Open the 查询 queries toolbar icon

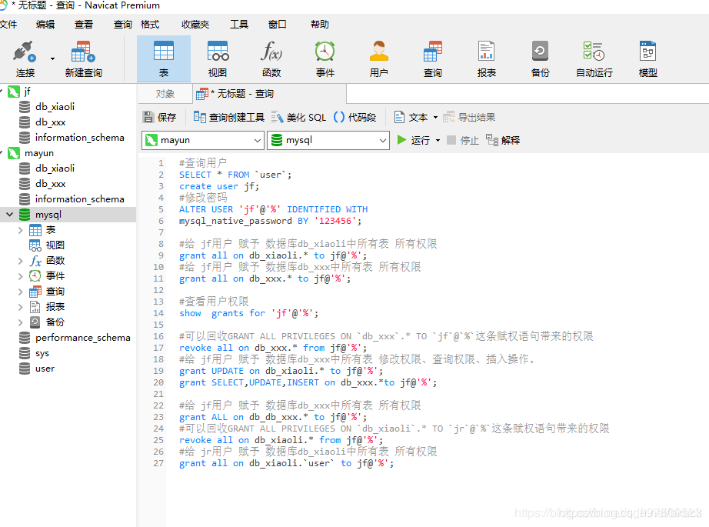click(x=433, y=58)
